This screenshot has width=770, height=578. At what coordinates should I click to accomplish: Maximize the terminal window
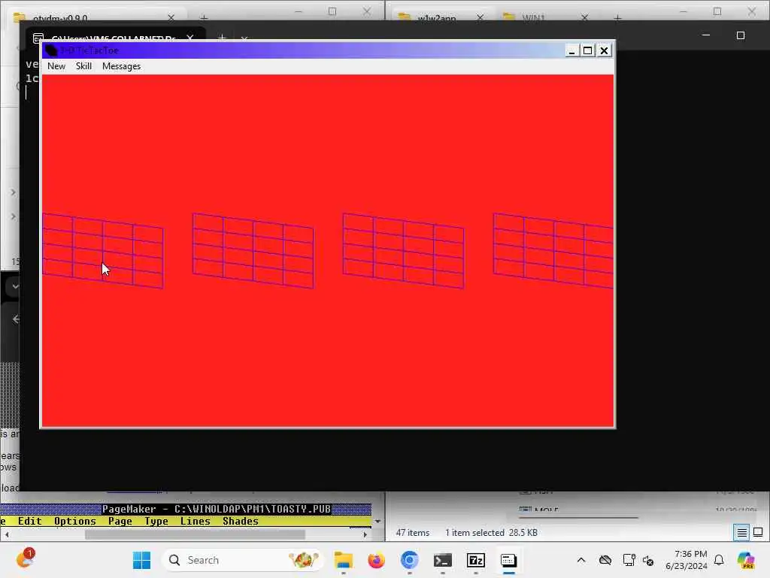(741, 35)
